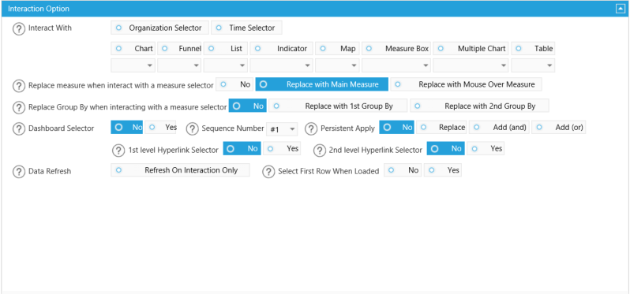Screen dimensions: 630x294
Task: Collapse the Interaction Option panel
Action: tap(620, 9)
